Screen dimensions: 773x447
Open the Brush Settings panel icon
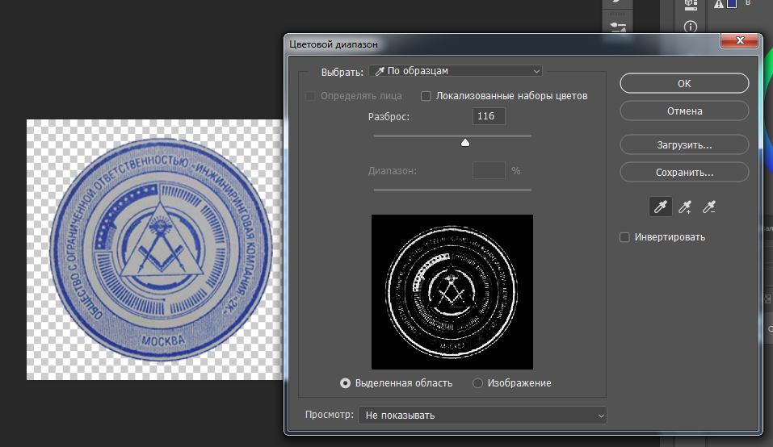(x=618, y=27)
